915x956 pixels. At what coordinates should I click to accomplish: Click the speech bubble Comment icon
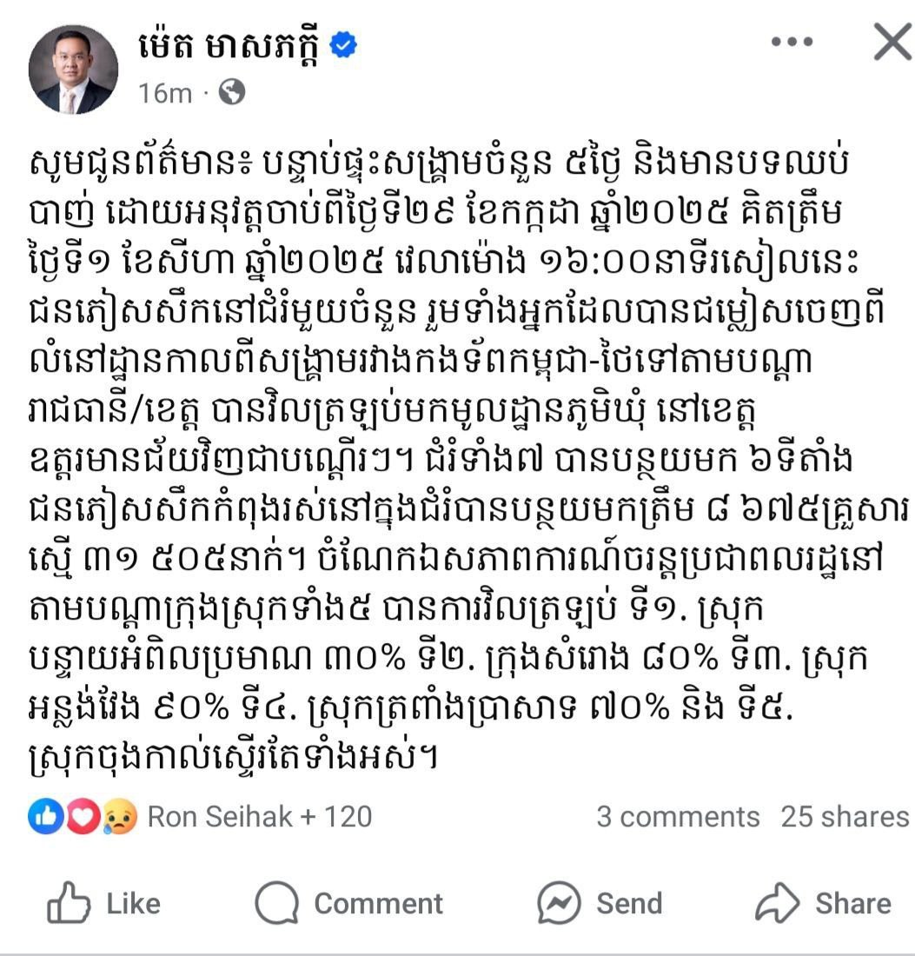tap(276, 904)
